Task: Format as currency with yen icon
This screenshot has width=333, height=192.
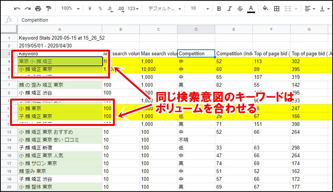Action: [90, 9]
